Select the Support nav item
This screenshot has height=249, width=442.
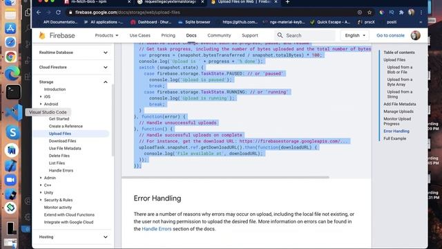tap(250, 35)
